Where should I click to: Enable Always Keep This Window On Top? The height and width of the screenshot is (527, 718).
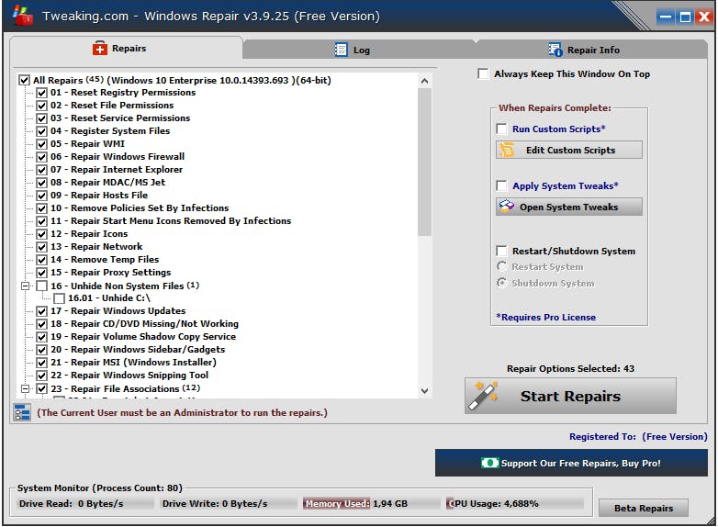[483, 73]
